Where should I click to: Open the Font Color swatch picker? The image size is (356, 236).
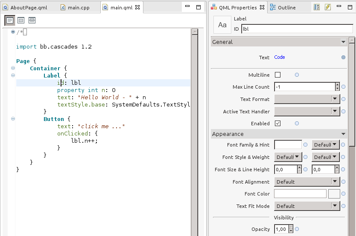[334, 194]
